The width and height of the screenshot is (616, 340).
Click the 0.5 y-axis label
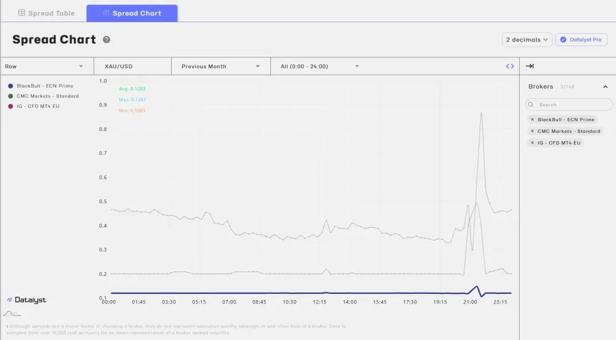point(103,202)
